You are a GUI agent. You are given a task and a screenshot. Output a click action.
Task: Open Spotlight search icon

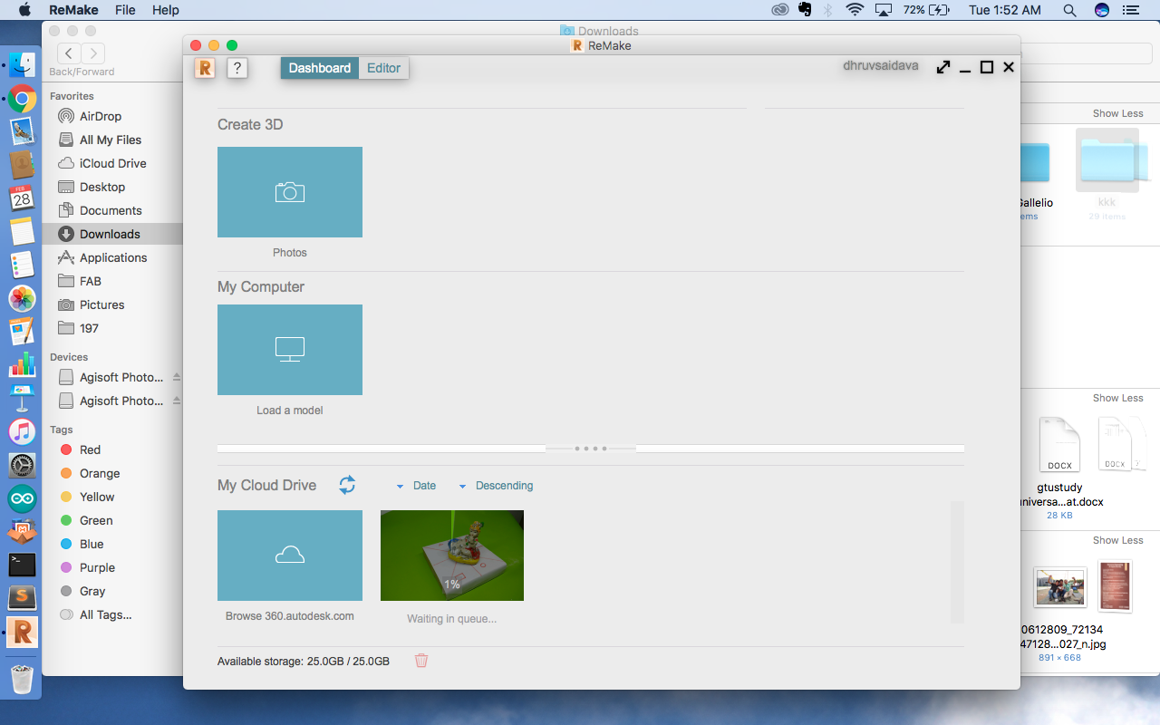point(1069,10)
